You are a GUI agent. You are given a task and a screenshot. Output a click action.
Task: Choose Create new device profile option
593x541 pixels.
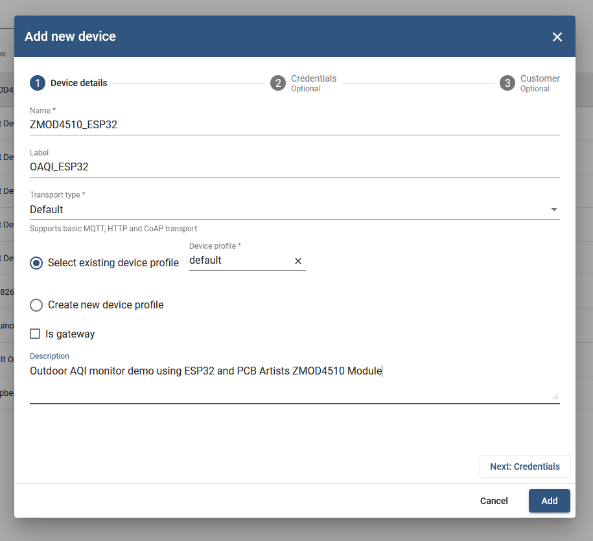click(37, 305)
